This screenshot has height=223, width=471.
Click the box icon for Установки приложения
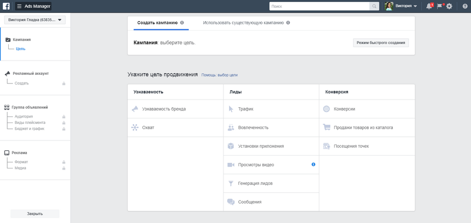pyautogui.click(x=231, y=146)
